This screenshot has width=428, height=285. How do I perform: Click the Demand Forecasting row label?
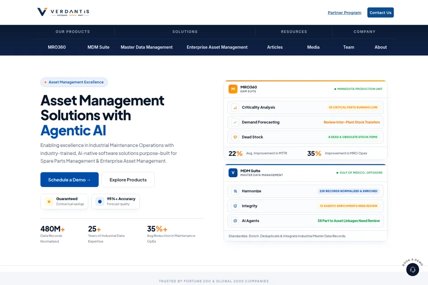pos(261,122)
